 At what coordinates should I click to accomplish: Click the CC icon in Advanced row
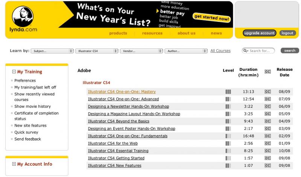tap(268, 99)
